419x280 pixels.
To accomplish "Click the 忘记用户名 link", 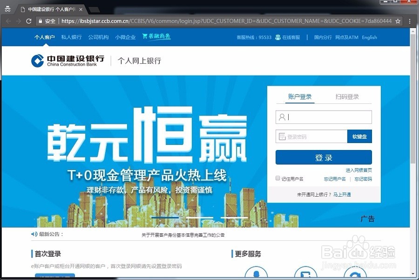I will pos(335,179).
